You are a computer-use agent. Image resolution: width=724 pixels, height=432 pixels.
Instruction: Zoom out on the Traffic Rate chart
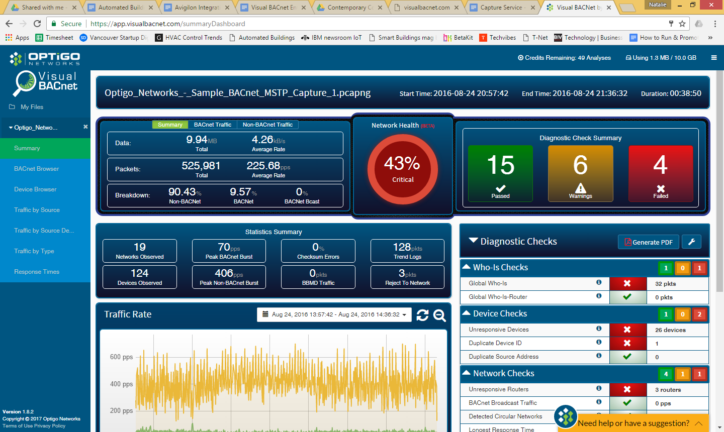[x=439, y=315]
